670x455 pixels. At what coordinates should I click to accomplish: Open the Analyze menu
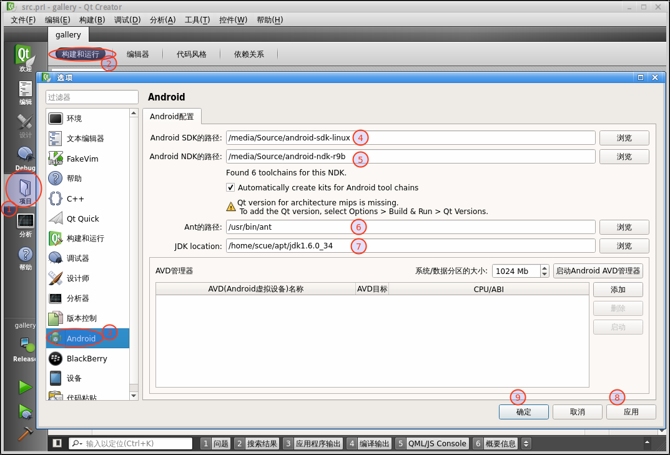pos(162,19)
